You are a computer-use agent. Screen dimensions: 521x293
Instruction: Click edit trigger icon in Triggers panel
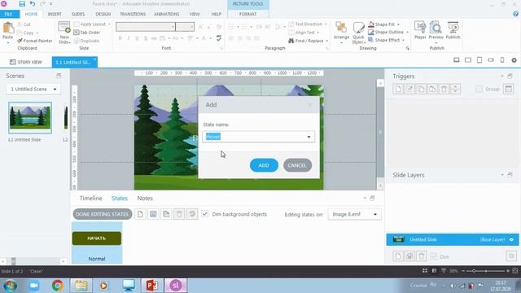coord(409,89)
